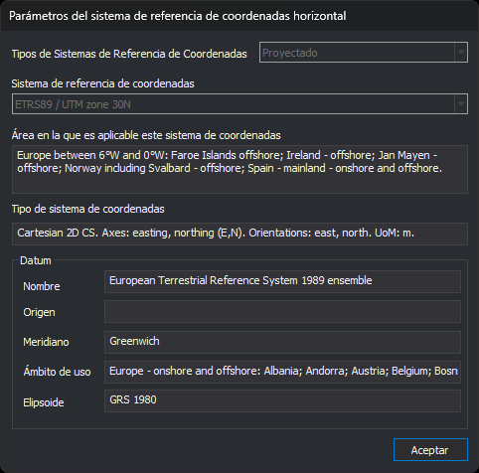Image resolution: width=479 pixels, height=473 pixels.
Task: Click the Meridiano field showing Greenwich
Action: [x=282, y=342]
